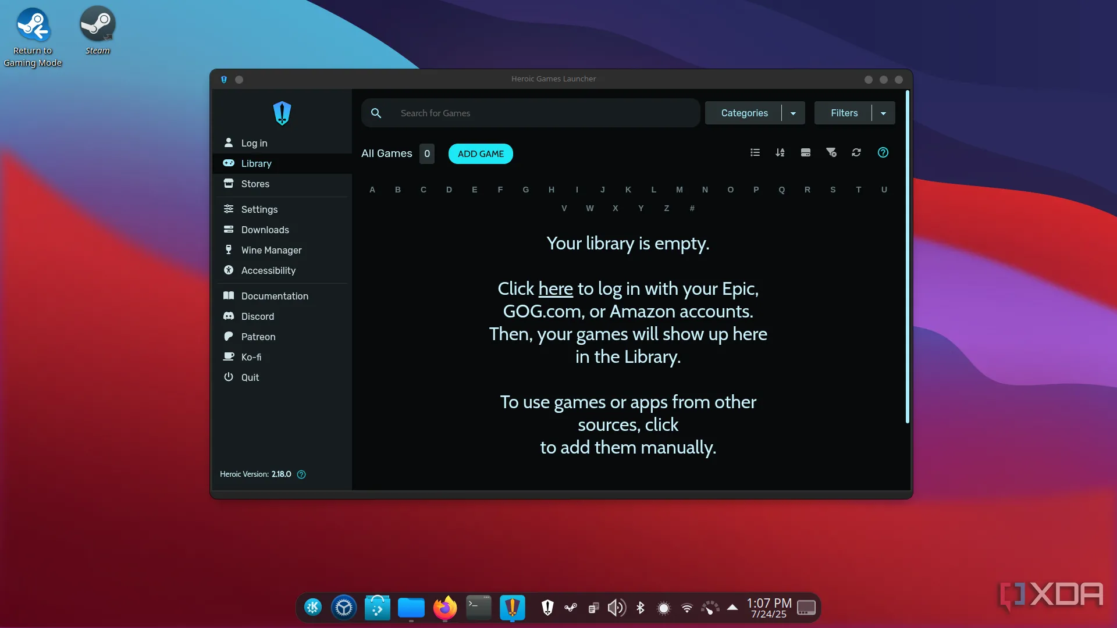
Task: Click the ADD GAME button
Action: click(481, 154)
